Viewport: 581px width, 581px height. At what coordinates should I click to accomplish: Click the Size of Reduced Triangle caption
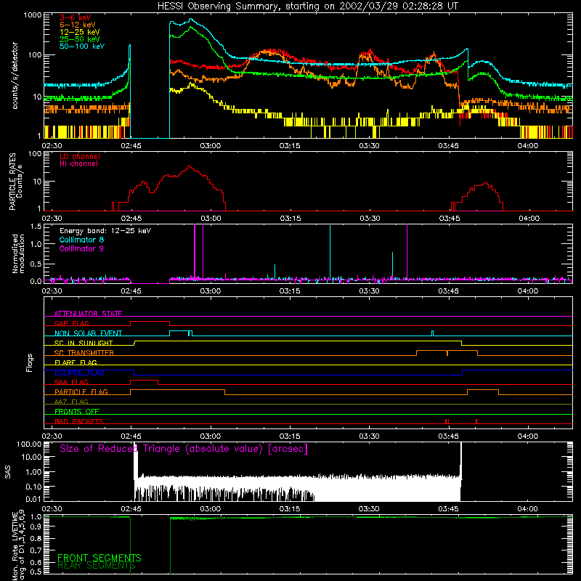click(x=184, y=449)
